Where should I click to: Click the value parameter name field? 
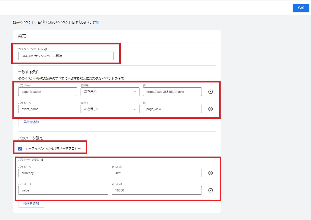(63, 190)
